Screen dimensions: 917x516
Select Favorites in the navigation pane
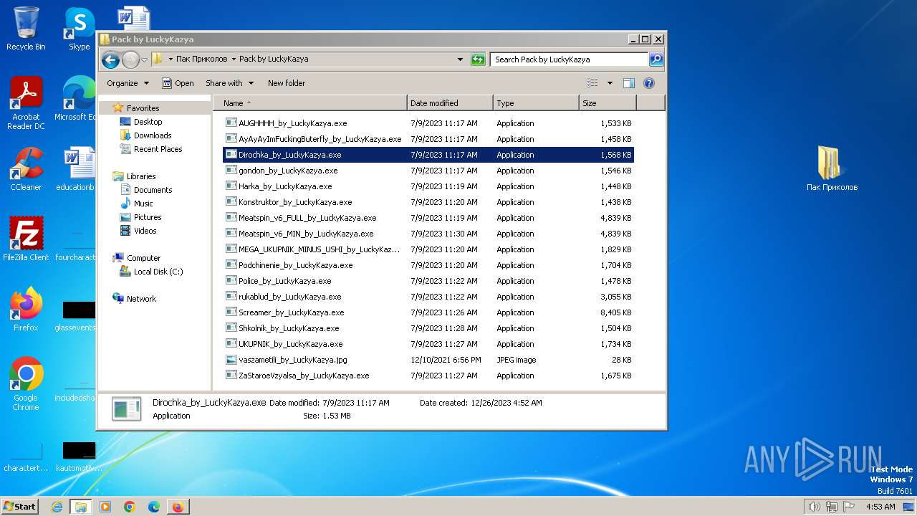[x=143, y=108]
